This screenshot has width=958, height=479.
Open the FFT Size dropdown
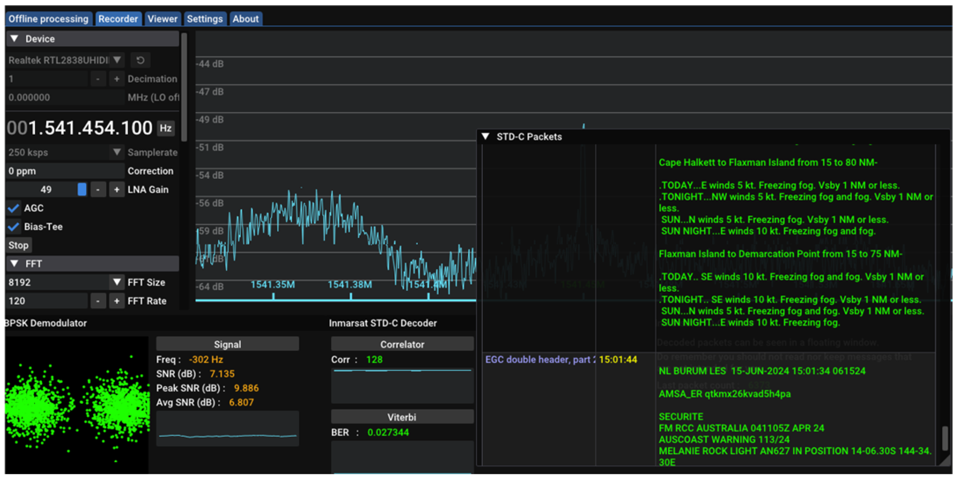[x=117, y=282]
